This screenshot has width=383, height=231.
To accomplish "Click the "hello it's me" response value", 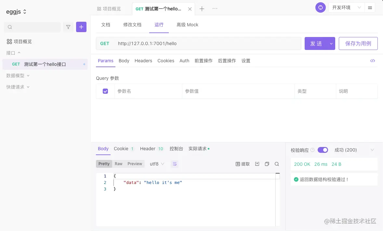I will coord(163,183).
